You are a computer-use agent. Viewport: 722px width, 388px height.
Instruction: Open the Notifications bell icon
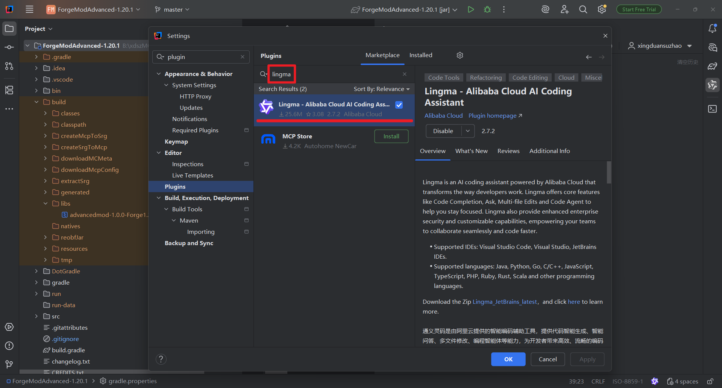(x=712, y=29)
